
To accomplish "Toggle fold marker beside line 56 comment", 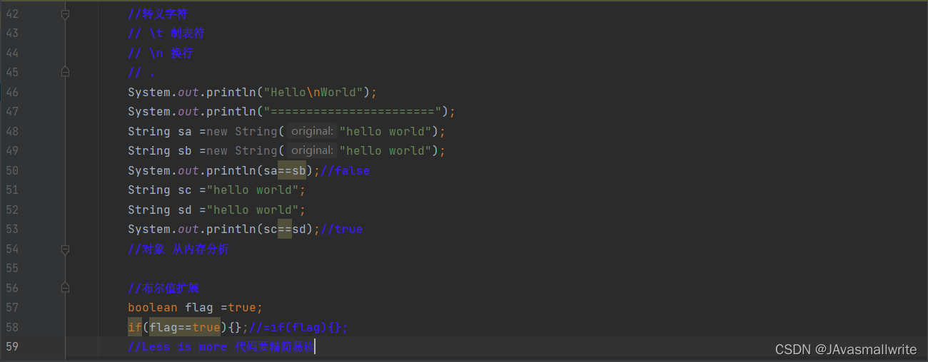I will (66, 288).
